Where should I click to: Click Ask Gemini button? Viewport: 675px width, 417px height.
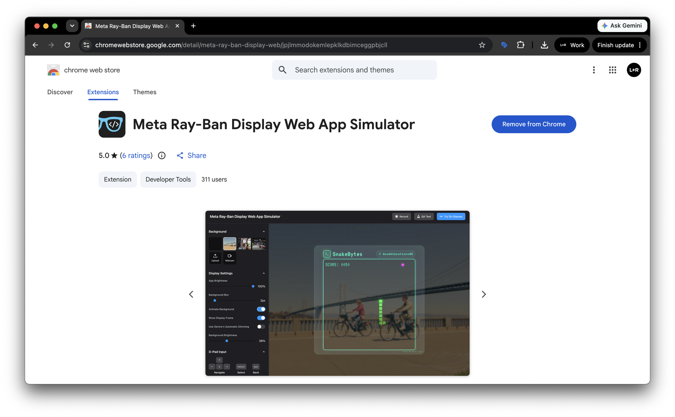(x=622, y=26)
